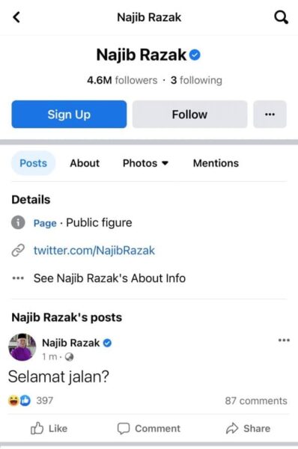
Task: Like the Selamat jalan post
Action: click(x=49, y=428)
